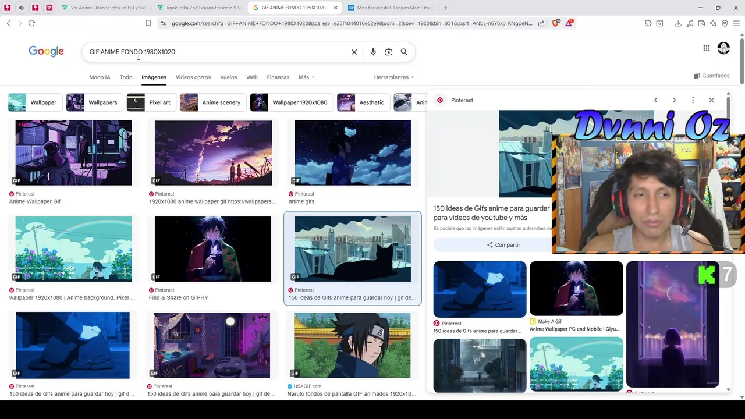This screenshot has height=419, width=745.
Task: Click the Compartir share button
Action: [503, 245]
